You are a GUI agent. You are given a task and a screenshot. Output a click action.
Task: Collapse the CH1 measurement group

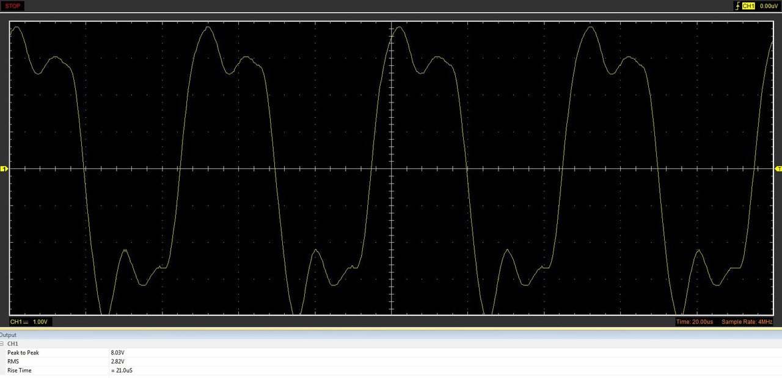2,344
